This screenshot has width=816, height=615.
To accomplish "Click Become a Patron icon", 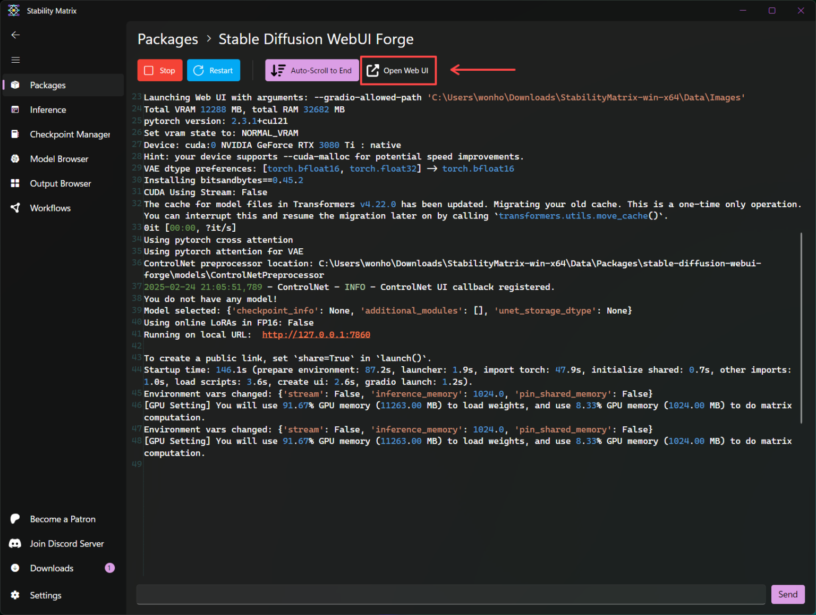I will (15, 519).
